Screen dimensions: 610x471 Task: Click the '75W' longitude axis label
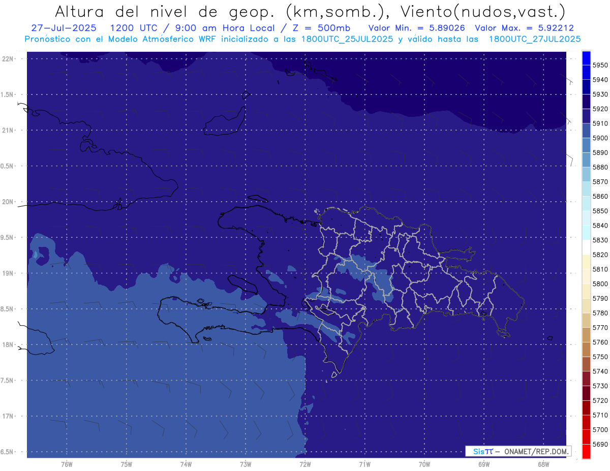click(x=127, y=464)
